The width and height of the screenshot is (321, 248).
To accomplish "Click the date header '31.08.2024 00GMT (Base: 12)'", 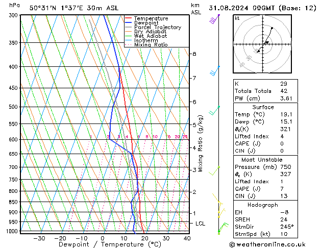I will 262,8.
